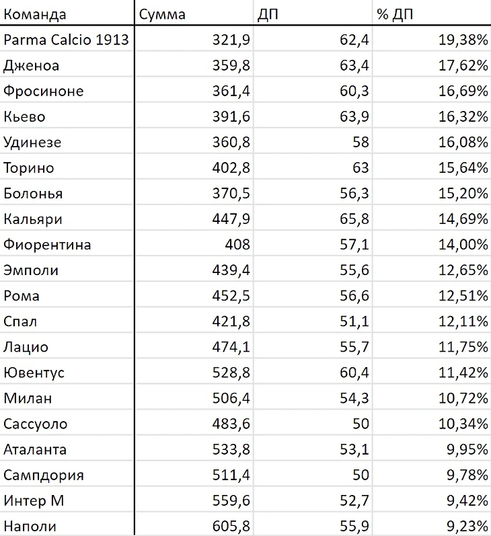Select the ДП column header cell
The height and width of the screenshot is (536, 491).
pos(313,13)
